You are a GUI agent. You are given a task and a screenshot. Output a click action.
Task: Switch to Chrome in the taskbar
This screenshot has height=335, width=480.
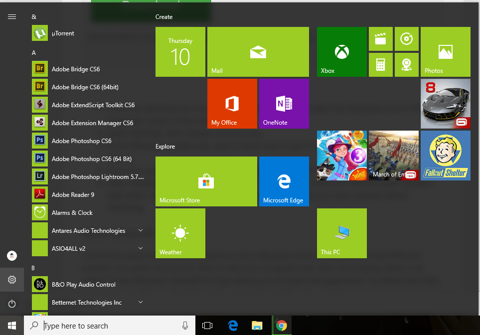pos(281,326)
